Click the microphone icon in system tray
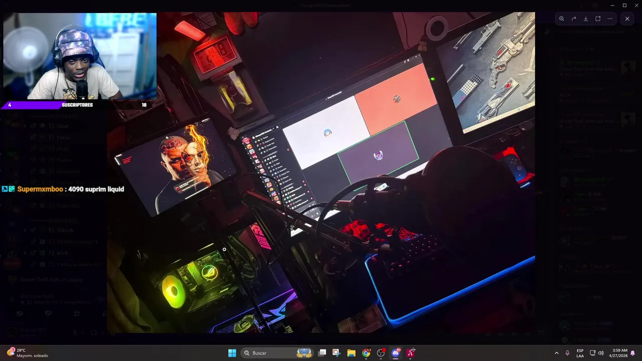Screen dimensions: 642x361 567,353
